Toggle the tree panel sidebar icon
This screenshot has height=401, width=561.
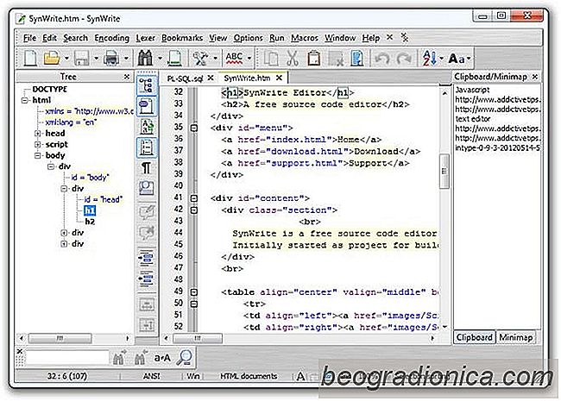point(147,85)
